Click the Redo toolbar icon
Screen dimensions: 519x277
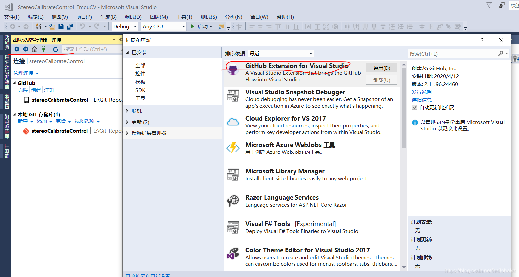click(97, 26)
